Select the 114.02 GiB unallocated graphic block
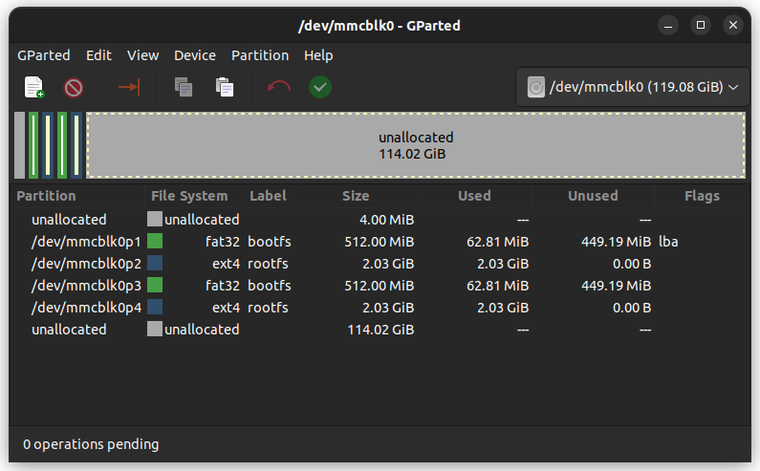Viewport: 760px width, 471px height. [416, 145]
